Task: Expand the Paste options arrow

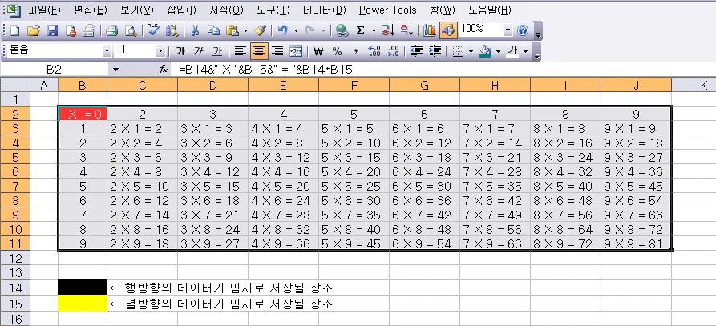Action: [x=245, y=30]
